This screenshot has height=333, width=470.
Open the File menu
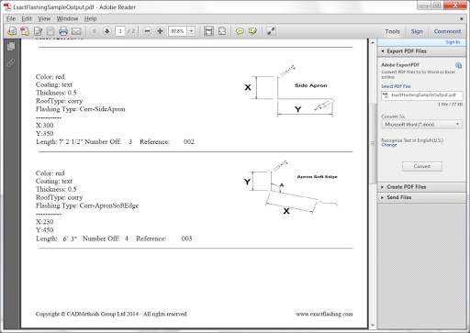point(11,18)
